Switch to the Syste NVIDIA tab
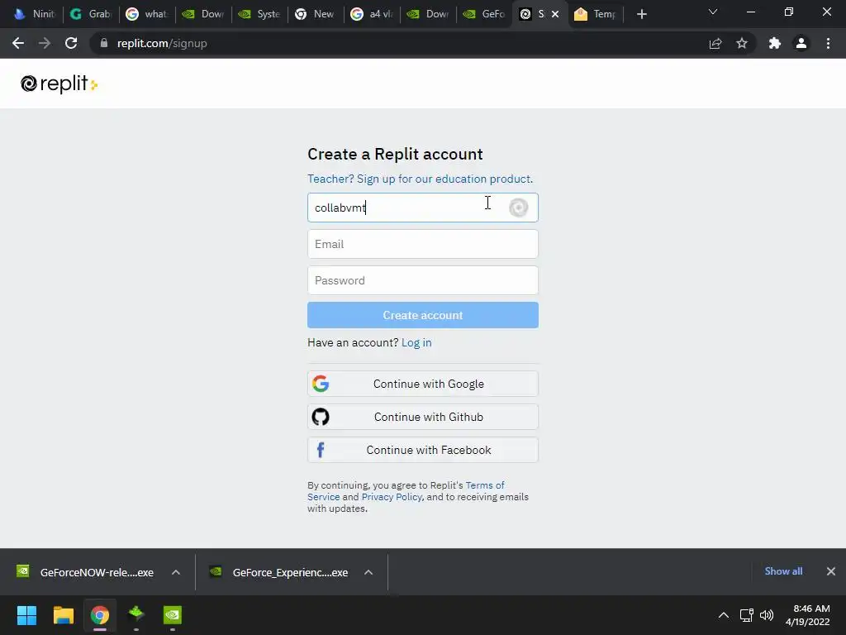 pos(259,14)
